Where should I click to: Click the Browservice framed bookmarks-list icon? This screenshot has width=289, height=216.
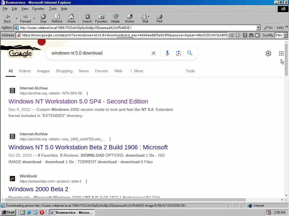(x=245, y=35)
